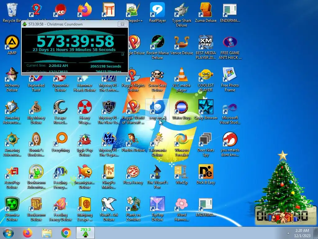318x239 pixels.
Task: Open Talismania Deluxe shortcut
Action: [x=157, y=144]
